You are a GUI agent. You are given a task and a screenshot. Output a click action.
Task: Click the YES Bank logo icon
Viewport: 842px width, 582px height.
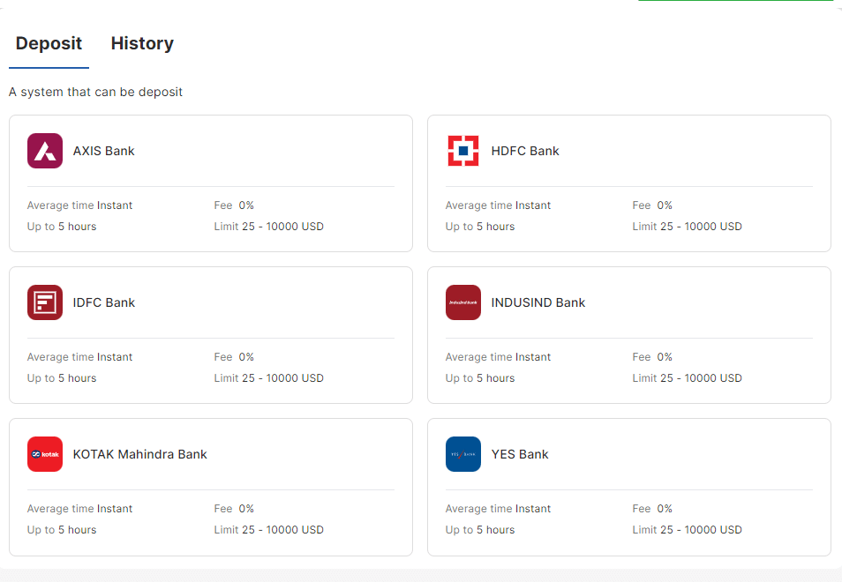pos(463,454)
